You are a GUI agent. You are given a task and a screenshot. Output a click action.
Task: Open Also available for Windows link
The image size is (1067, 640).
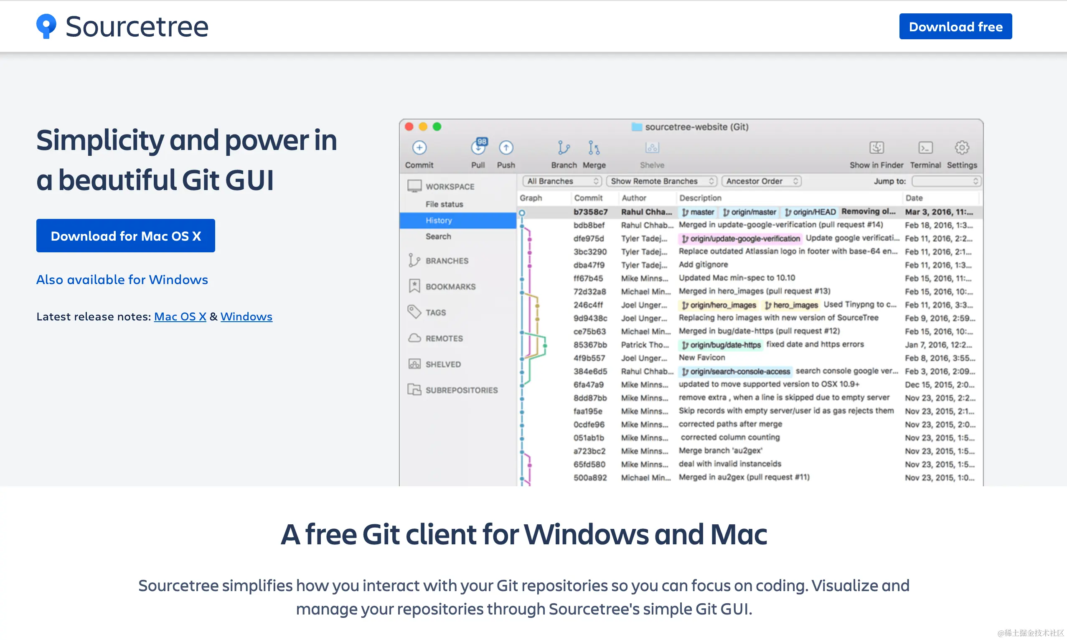[x=122, y=279]
